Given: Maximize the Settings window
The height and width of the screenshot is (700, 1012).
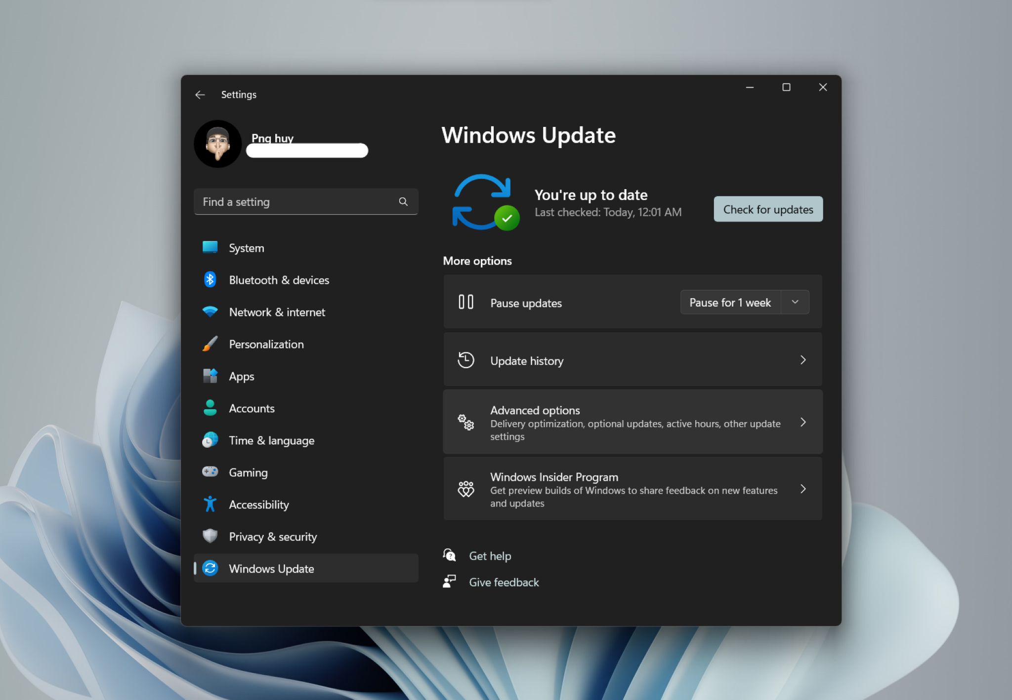Looking at the screenshot, I should 786,87.
